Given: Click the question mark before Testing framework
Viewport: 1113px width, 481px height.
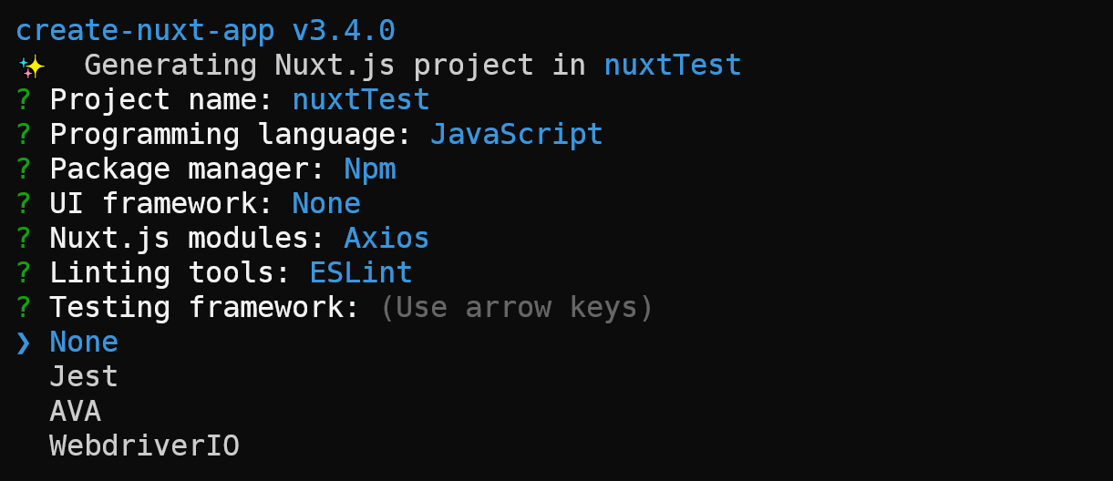Looking at the screenshot, I should [24, 307].
